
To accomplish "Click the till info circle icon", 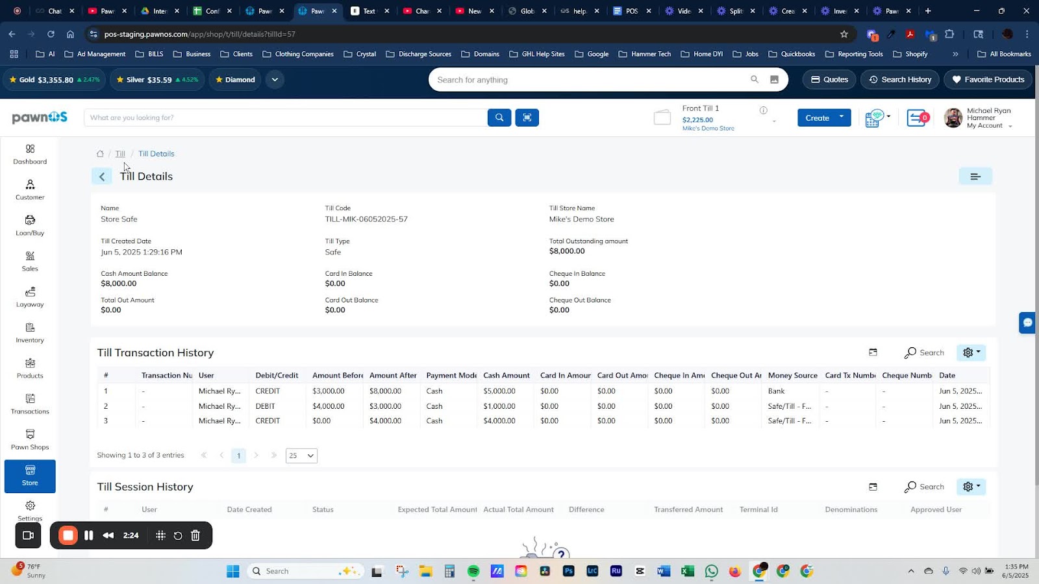I will [764, 110].
